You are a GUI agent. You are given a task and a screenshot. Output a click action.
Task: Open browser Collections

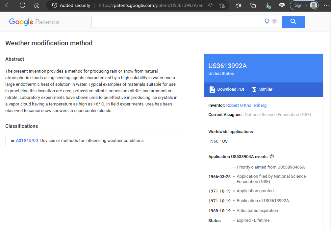[x=253, y=5]
